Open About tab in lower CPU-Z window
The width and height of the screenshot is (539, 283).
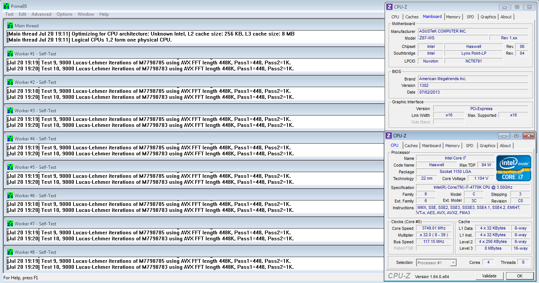click(505, 146)
